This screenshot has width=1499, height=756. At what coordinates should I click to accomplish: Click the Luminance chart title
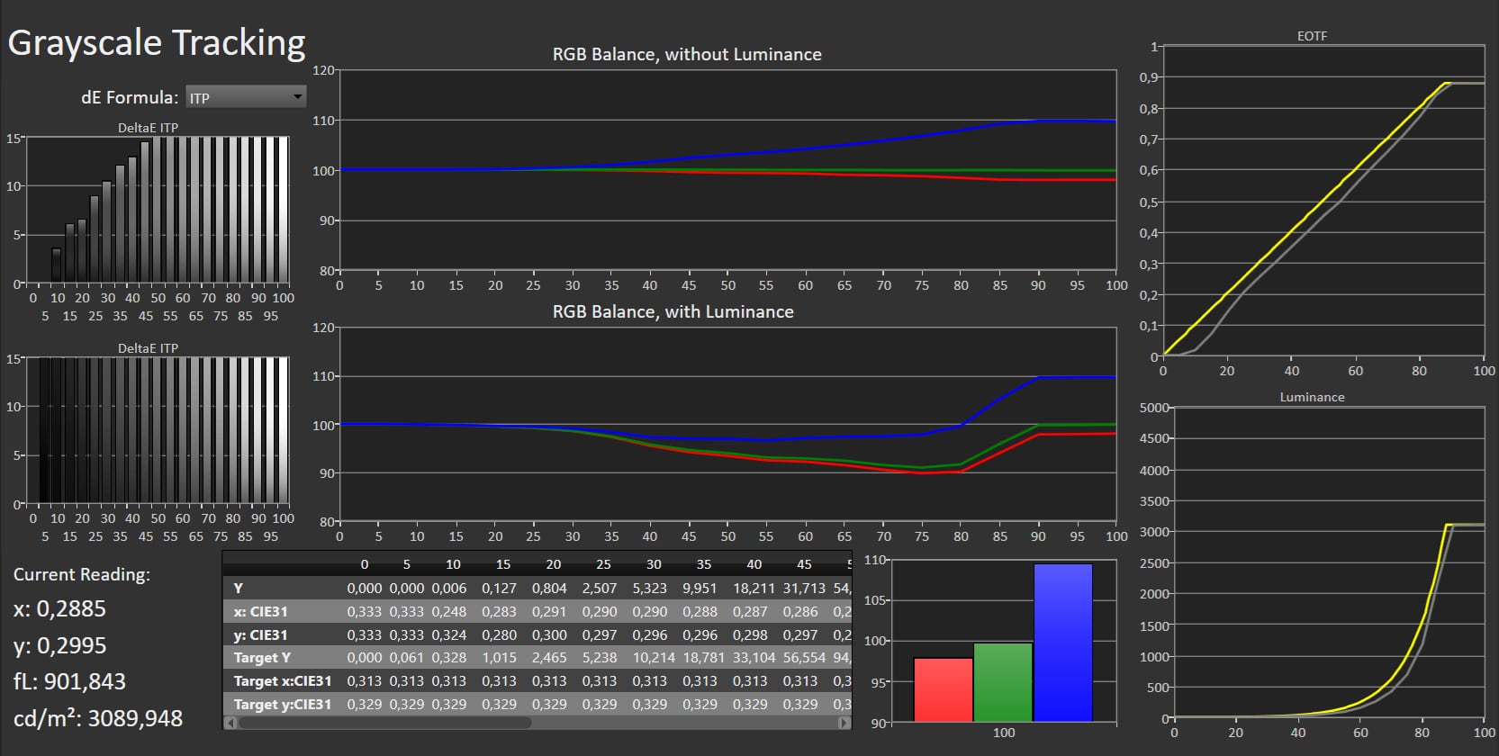coord(1312,397)
